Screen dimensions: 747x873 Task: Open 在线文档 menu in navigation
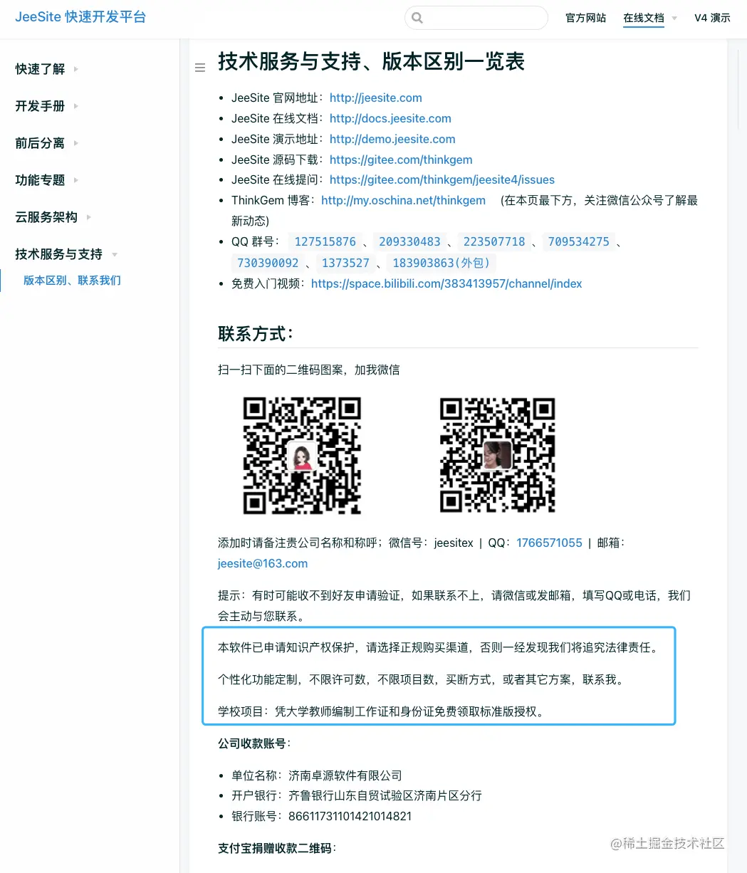644,18
